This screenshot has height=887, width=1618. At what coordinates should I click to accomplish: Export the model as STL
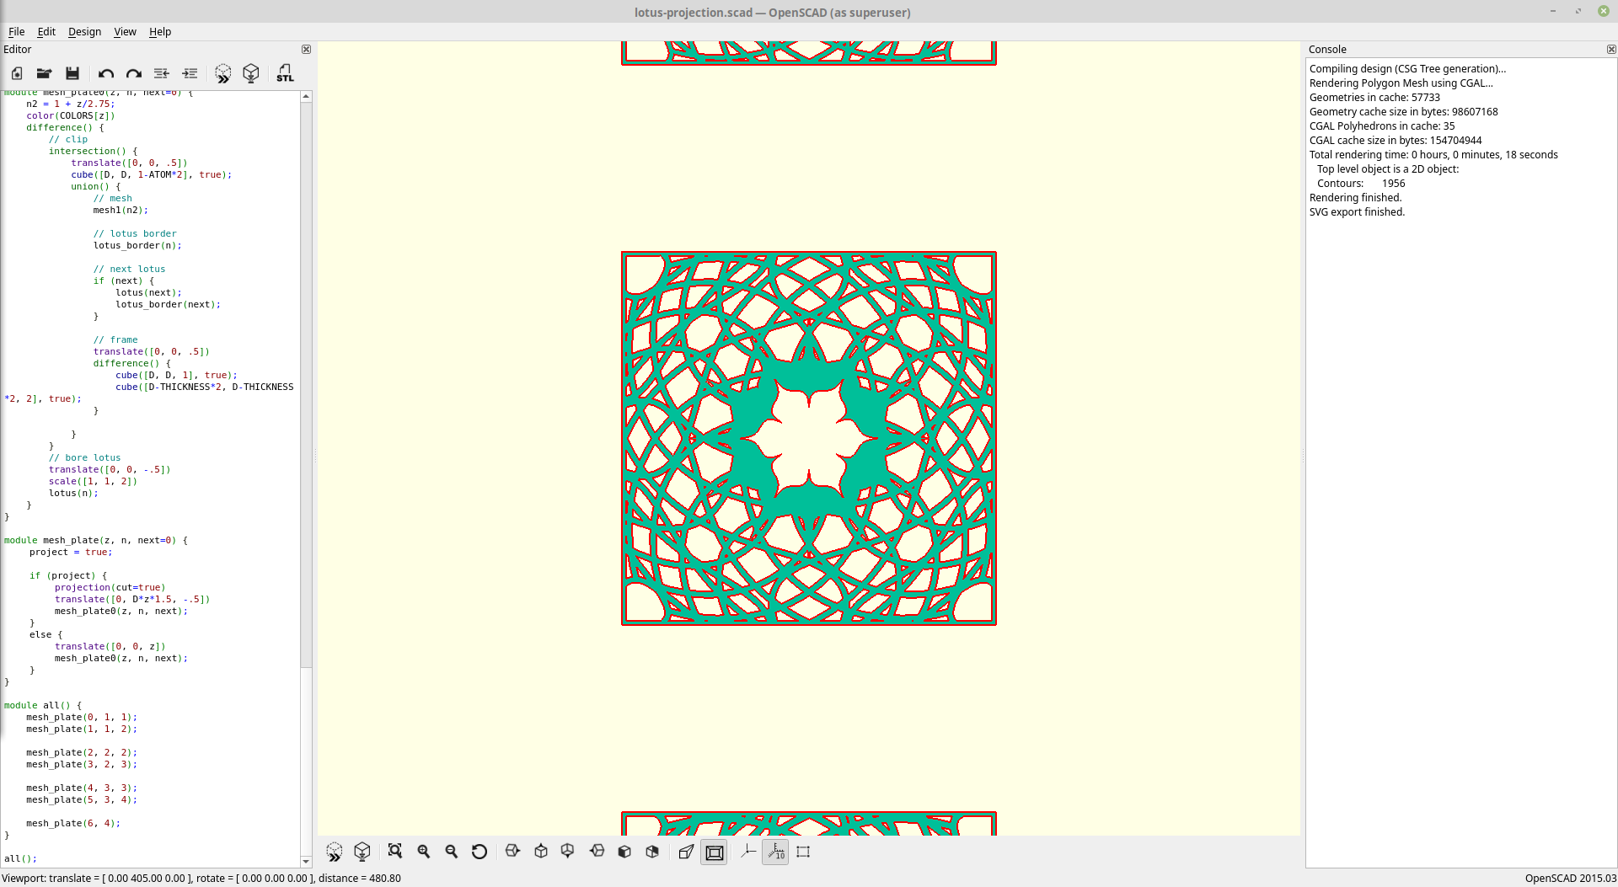(x=285, y=73)
